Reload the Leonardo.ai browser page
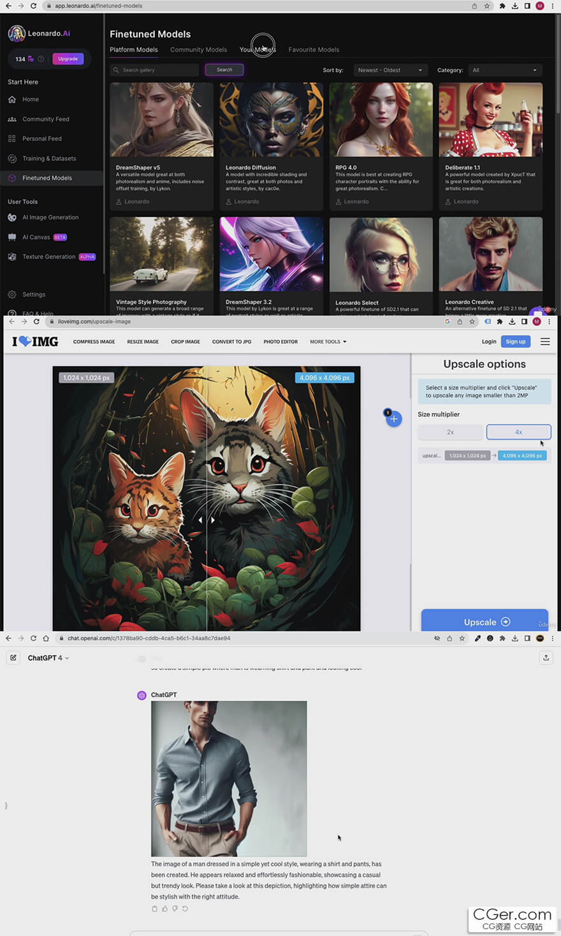This screenshot has height=936, width=561. [x=33, y=6]
